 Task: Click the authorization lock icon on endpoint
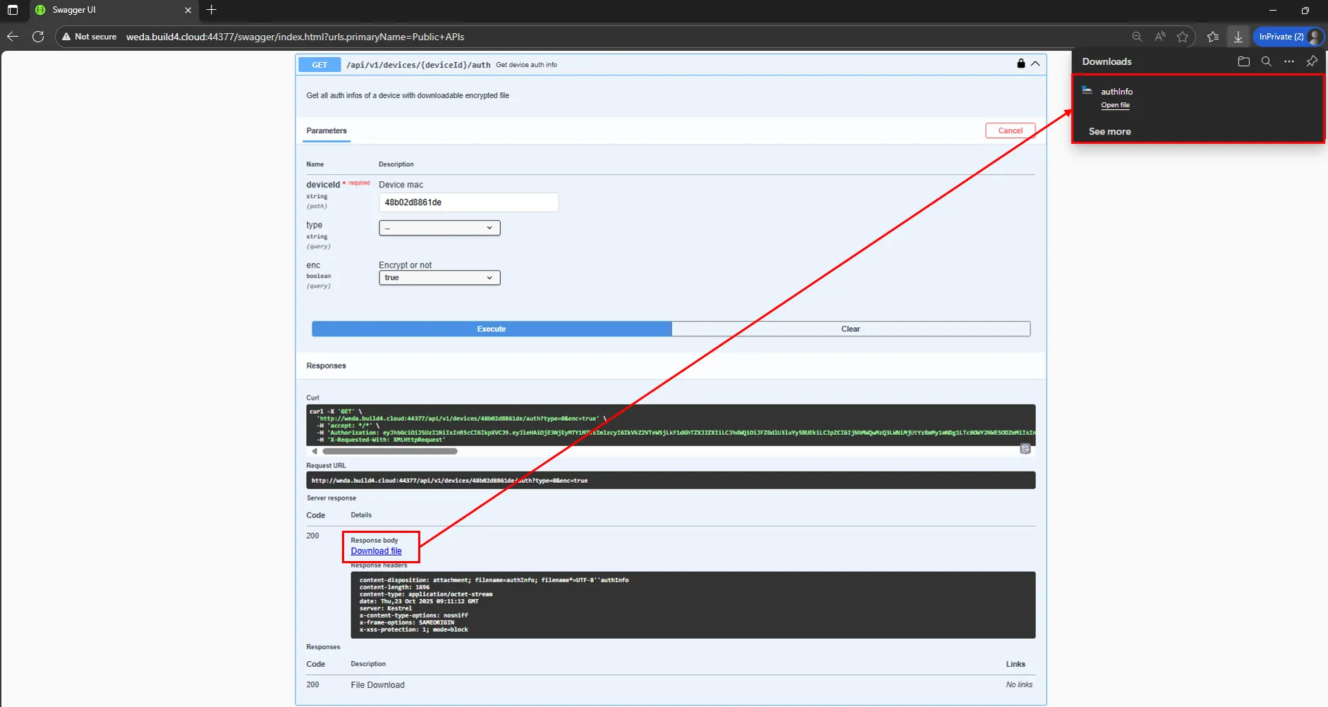coord(1021,64)
